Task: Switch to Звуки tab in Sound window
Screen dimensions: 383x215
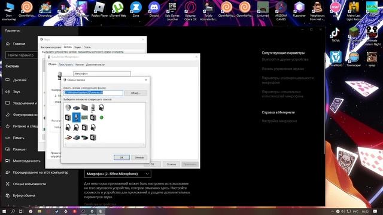Action: 77,47
